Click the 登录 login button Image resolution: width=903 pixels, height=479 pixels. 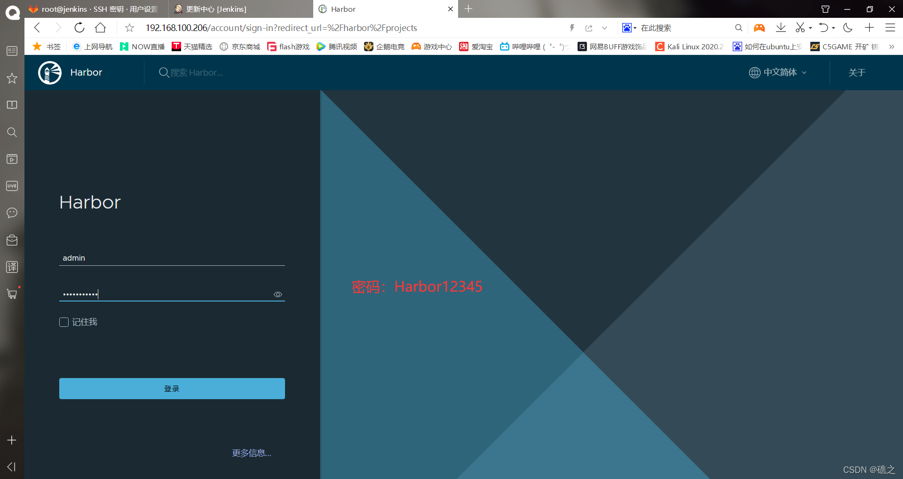[x=172, y=388]
